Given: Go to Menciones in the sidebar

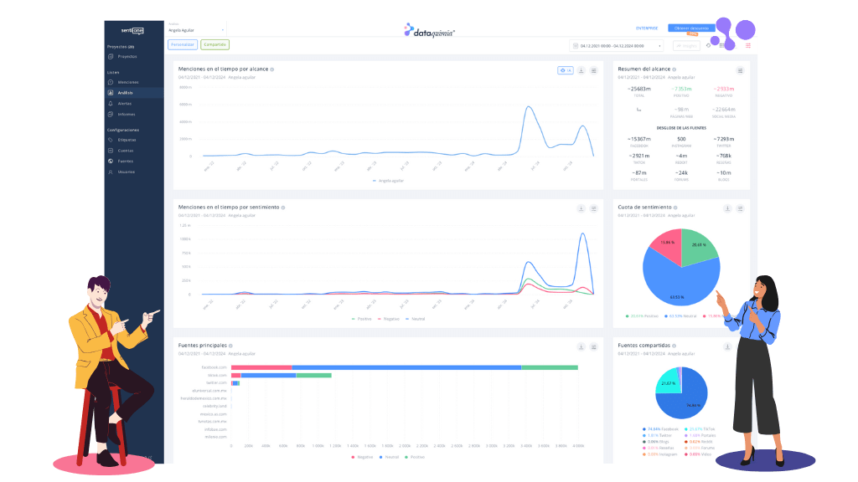Looking at the screenshot, I should (127, 82).
